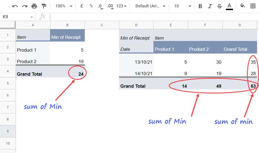Select the 'Item' cell in column A
This screenshot has height=153, width=259.
33,35
